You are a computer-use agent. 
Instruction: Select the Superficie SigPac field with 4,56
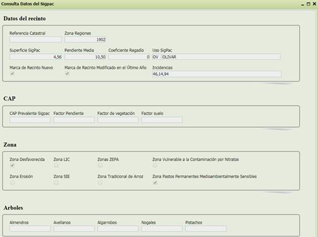coord(35,57)
